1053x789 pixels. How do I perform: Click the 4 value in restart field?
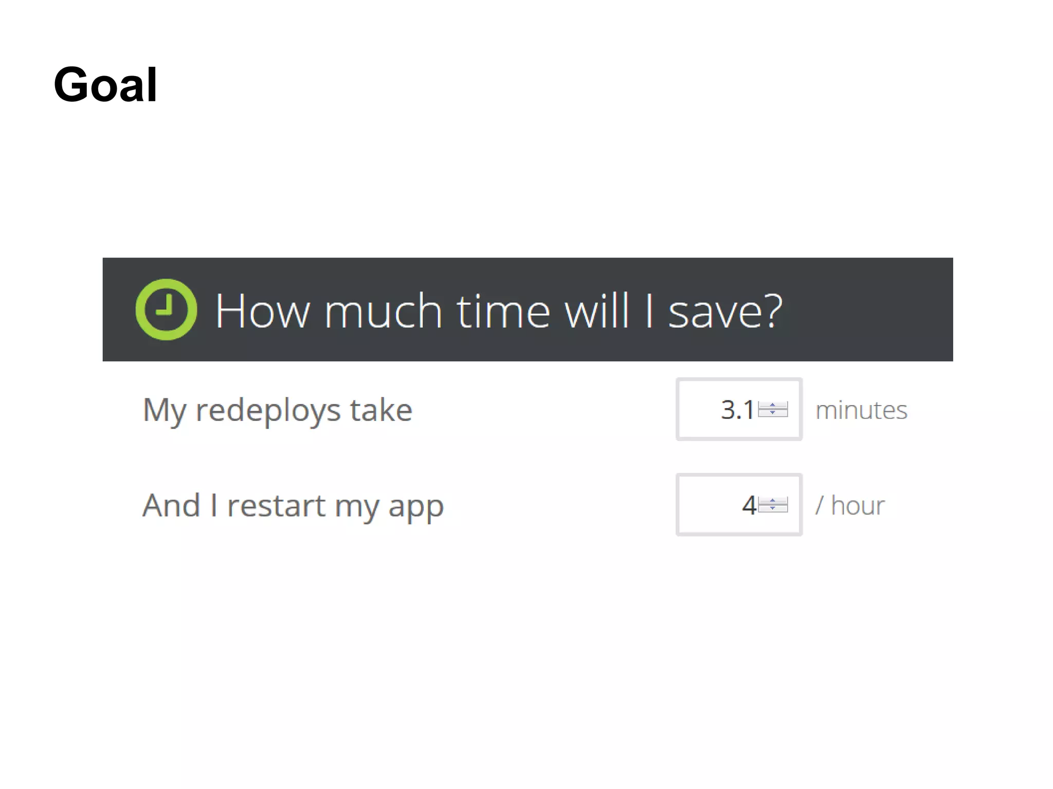(x=749, y=505)
